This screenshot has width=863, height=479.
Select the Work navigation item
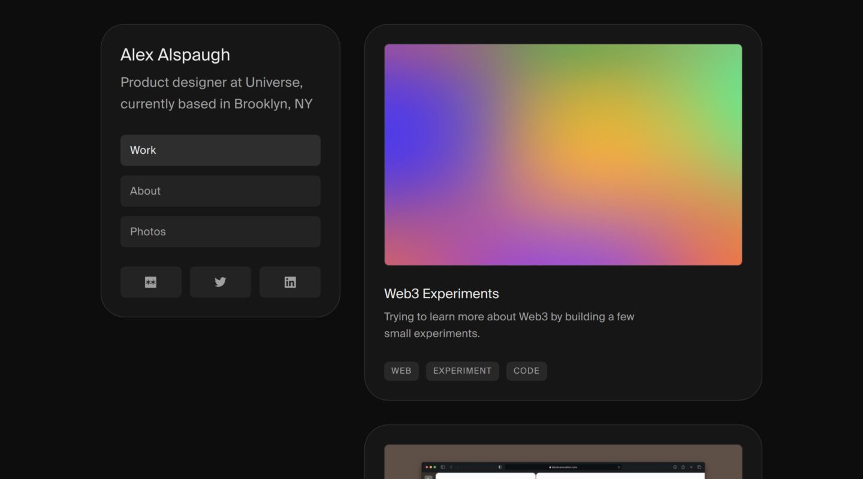[x=220, y=150]
